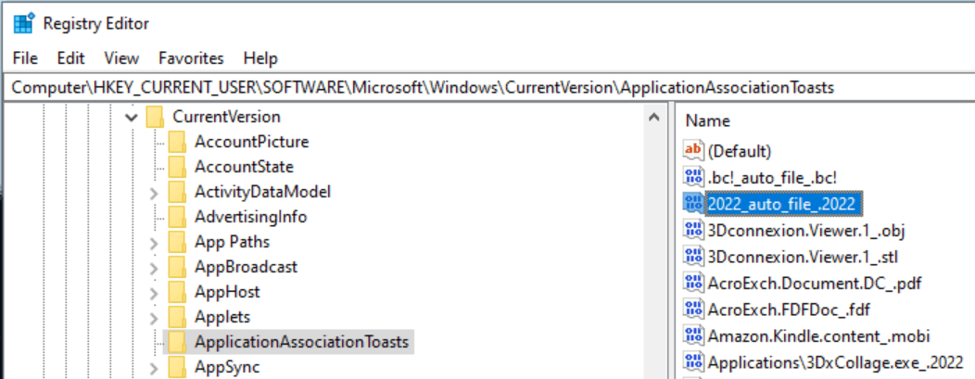The image size is (975, 379).
Task: Click the Applications\3DxCollage.exe_.2022 value icon
Action: 693,361
